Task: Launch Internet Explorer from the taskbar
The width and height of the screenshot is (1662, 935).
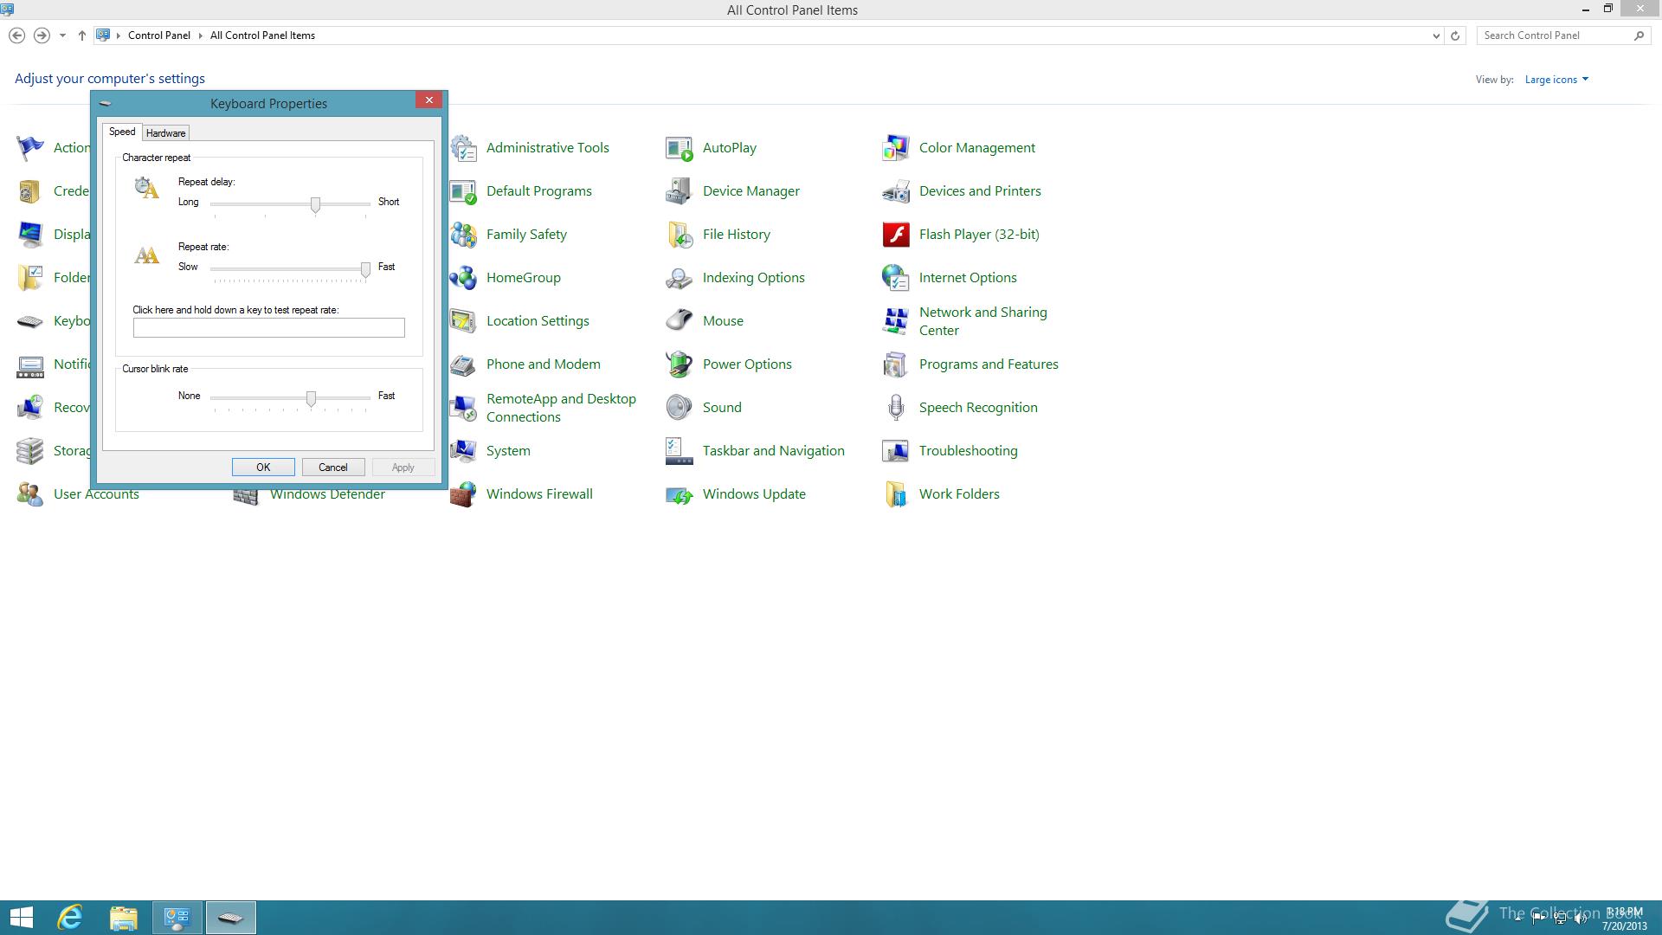Action: 70,918
